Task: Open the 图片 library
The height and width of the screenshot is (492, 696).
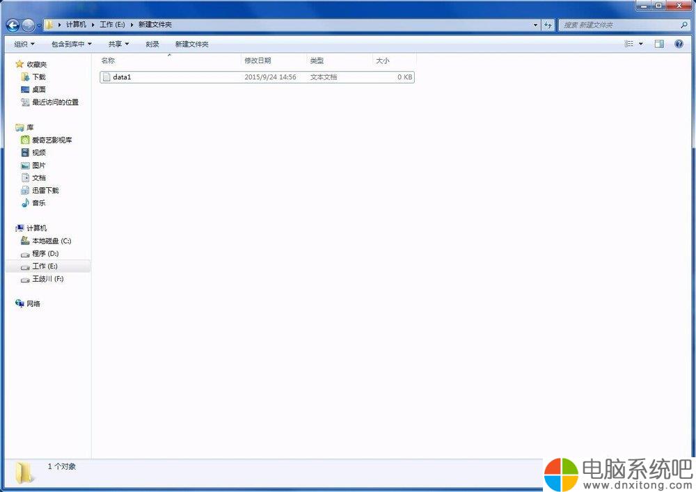Action: click(x=38, y=166)
